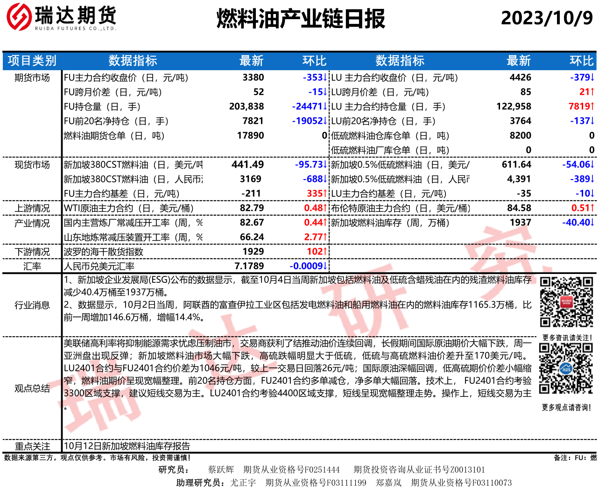Click the 波罗的海干散货指数 value 1929

pos(253,252)
